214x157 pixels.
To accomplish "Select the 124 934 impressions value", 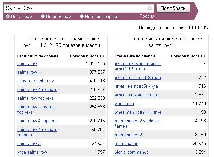I will [97, 143].
